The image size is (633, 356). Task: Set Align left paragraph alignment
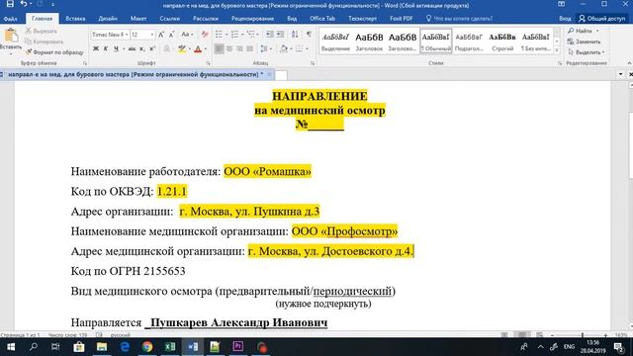pos(219,48)
